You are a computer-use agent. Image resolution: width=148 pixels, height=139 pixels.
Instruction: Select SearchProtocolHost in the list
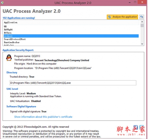[71, 39]
